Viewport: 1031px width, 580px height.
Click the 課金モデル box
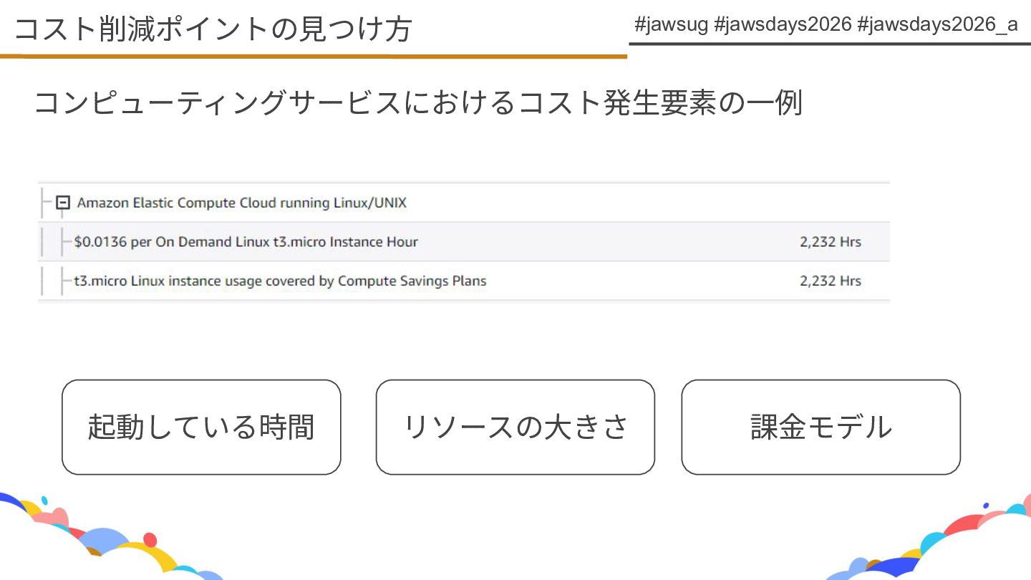(821, 427)
